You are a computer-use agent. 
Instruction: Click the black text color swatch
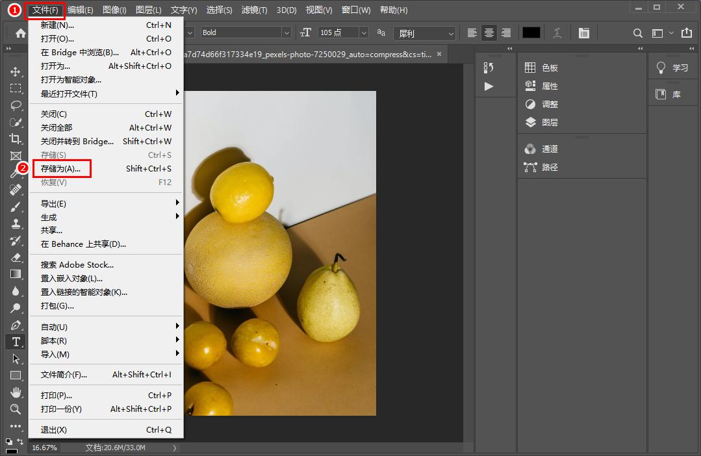click(531, 32)
